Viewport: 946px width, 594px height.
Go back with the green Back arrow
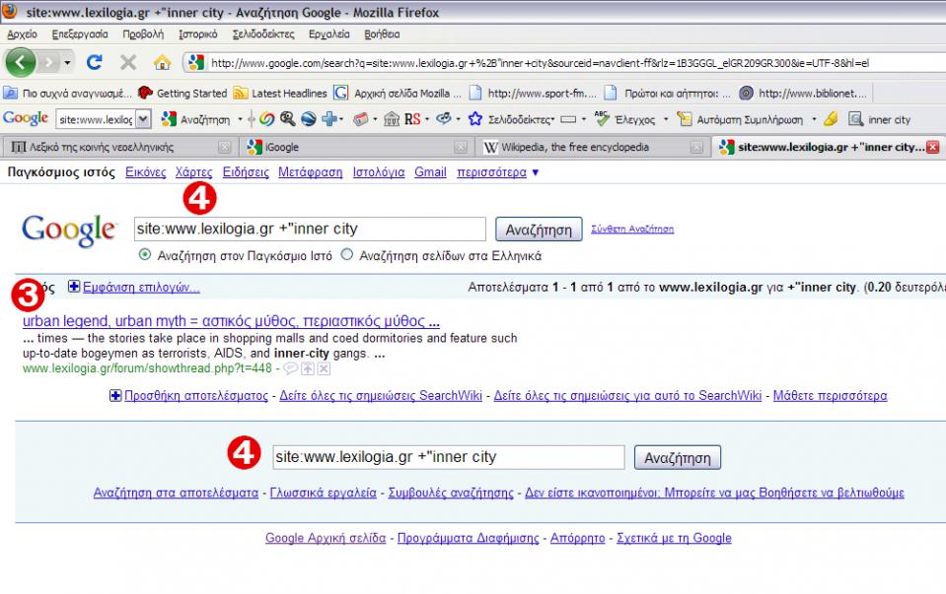tap(20, 62)
